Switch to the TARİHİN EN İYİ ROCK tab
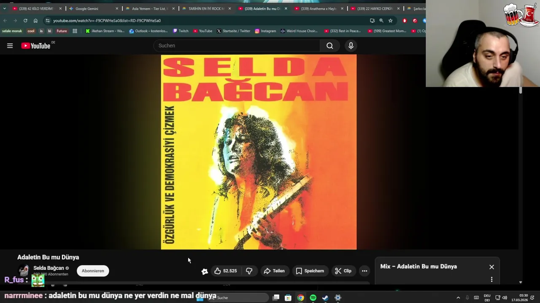The width and height of the screenshot is (540, 303). pyautogui.click(x=206, y=8)
